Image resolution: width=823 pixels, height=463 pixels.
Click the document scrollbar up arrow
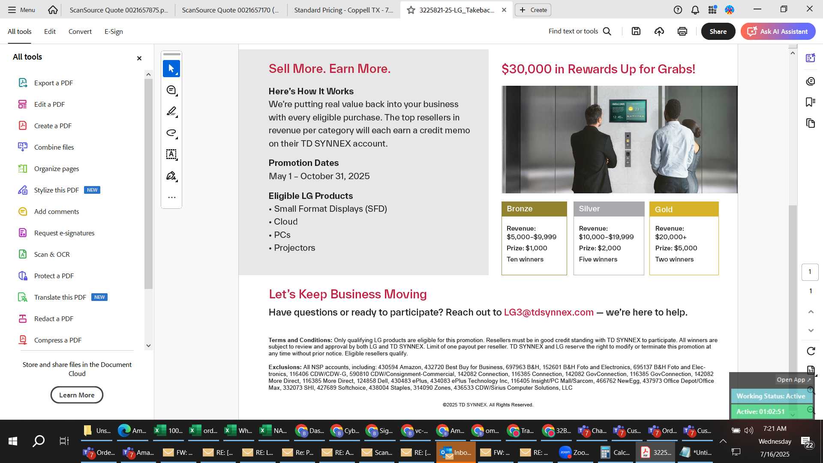coord(793,53)
